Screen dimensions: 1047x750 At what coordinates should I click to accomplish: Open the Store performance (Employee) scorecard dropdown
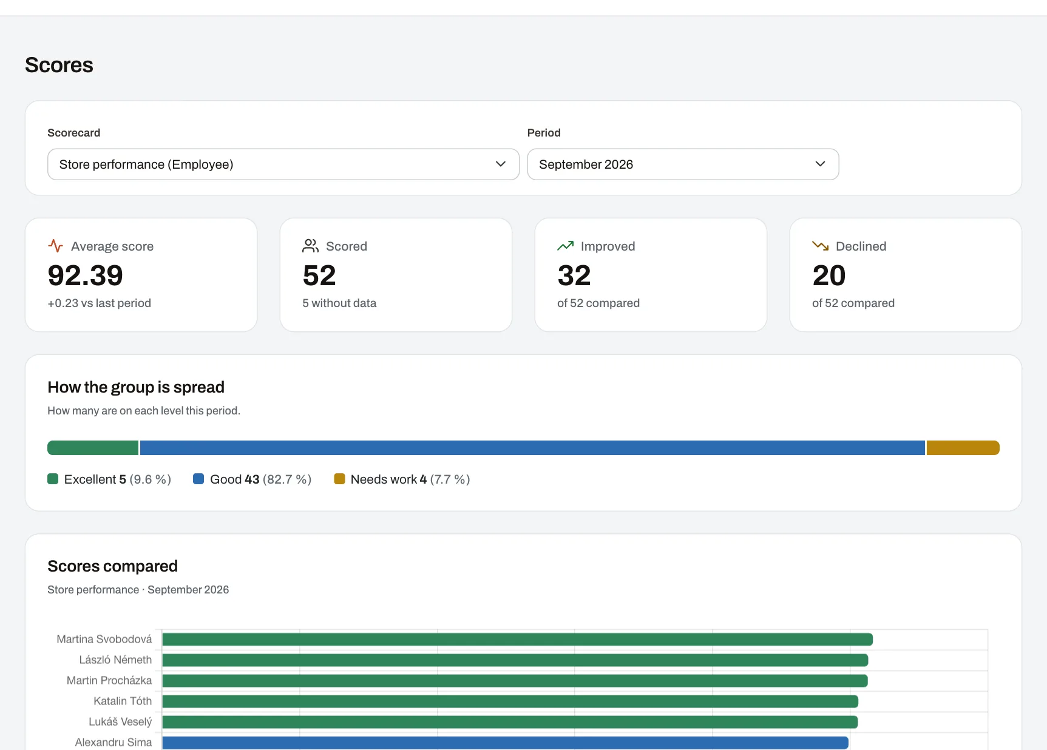283,164
